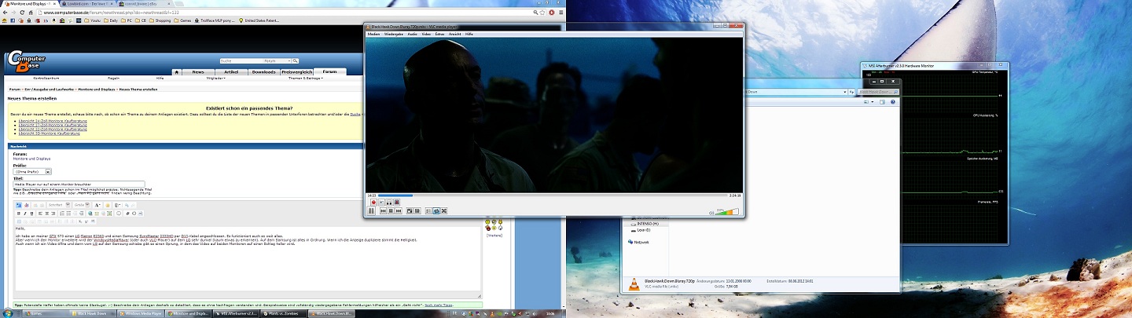The height and width of the screenshot is (318, 1132).
Task: Open VLC Audio menu
Action: tap(412, 35)
